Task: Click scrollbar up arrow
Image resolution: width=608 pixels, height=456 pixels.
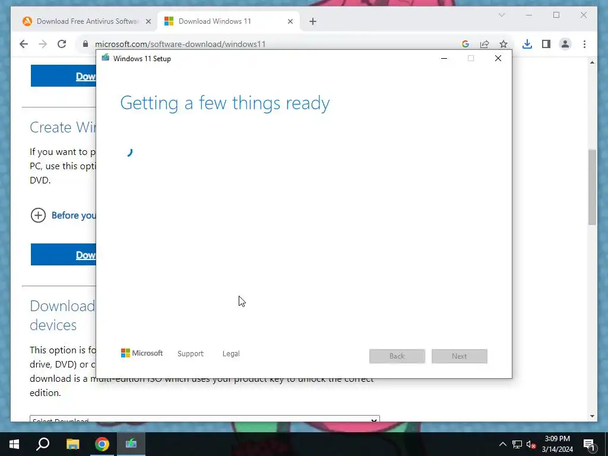Action: [592, 62]
